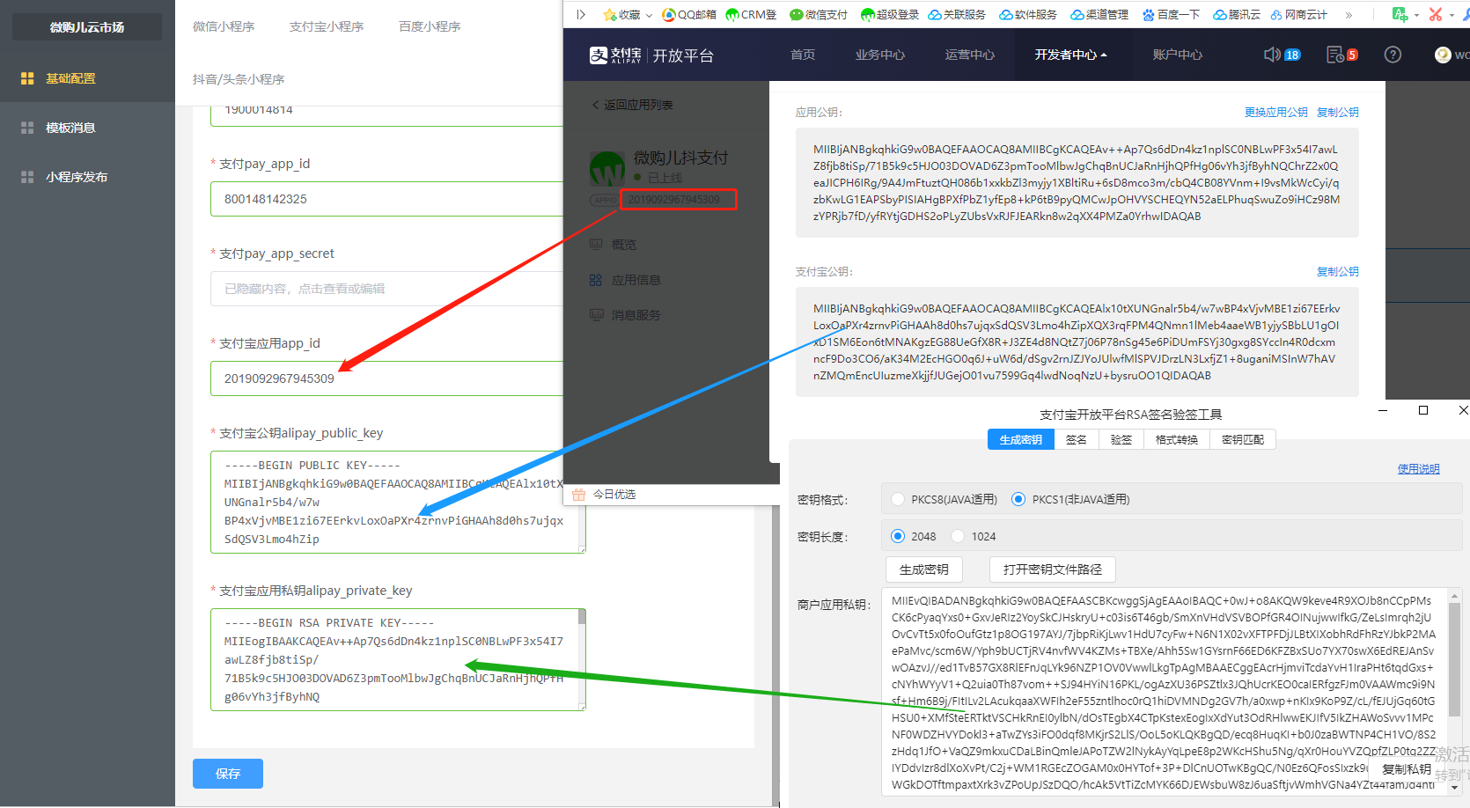Viewport: 1470px width, 808px height.
Task: Open the 微信支付 bookmark
Action: (x=819, y=14)
